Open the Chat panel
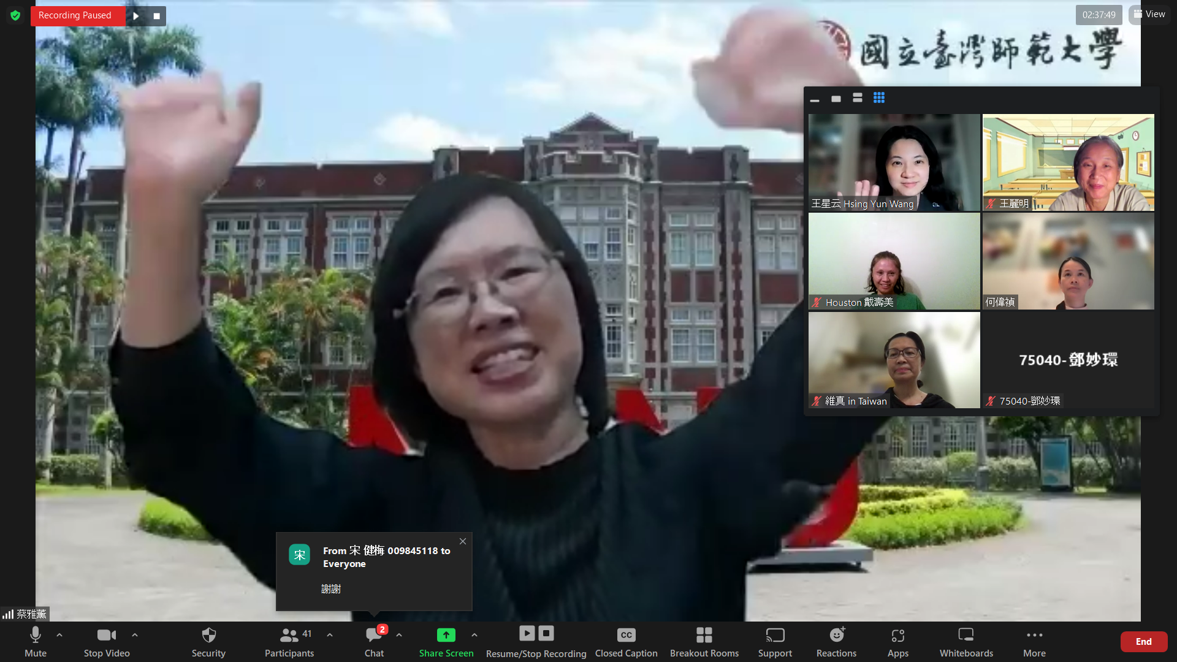The height and width of the screenshot is (662, 1177). pos(374,641)
